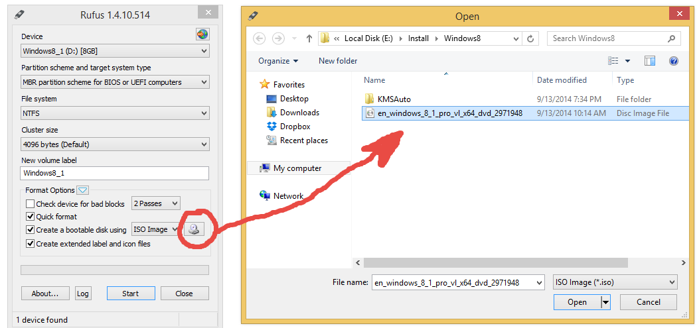The width and height of the screenshot is (699, 328).
Task: Open the help question mark icon
Action: (x=674, y=60)
